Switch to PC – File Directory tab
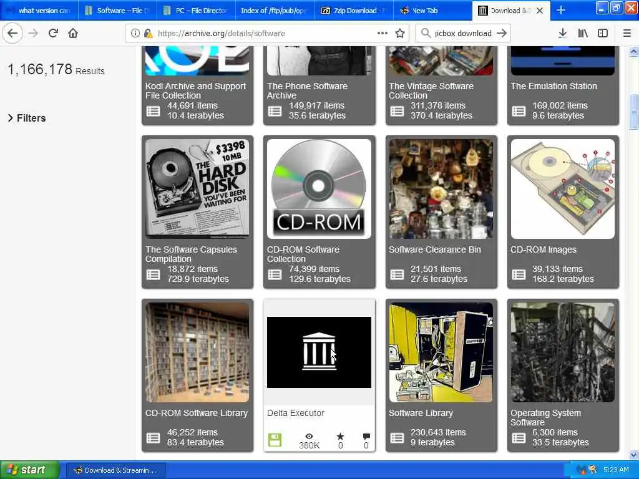Viewport: 639px width, 479px height. point(196,11)
